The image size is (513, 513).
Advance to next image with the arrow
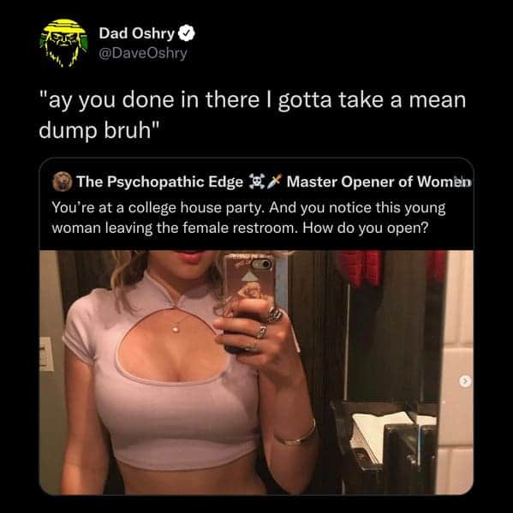(x=465, y=381)
